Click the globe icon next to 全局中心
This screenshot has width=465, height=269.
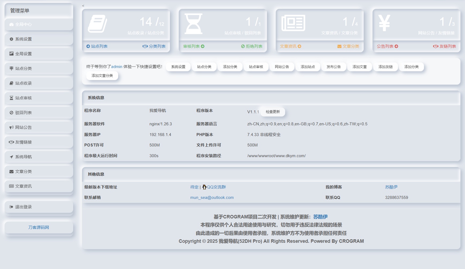pos(11,24)
